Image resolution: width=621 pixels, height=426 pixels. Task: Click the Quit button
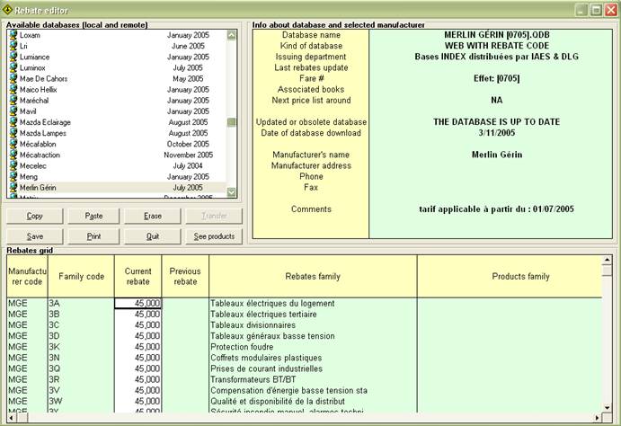coord(153,236)
